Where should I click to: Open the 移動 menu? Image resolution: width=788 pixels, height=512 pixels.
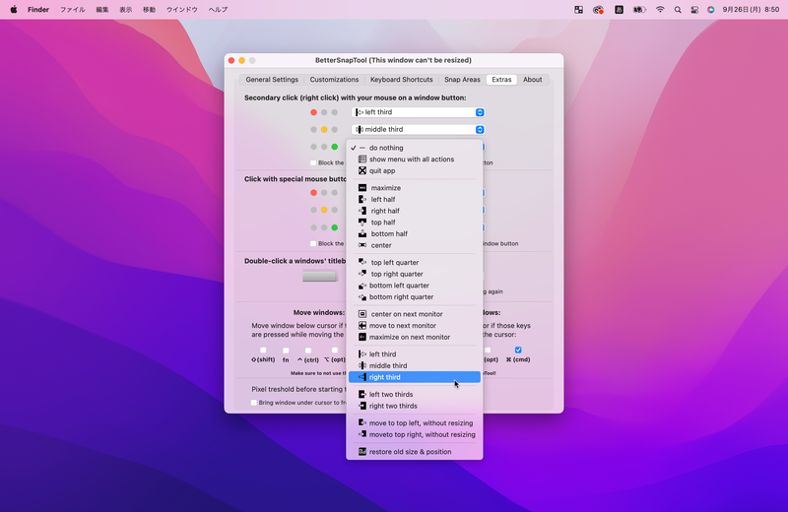pos(150,10)
